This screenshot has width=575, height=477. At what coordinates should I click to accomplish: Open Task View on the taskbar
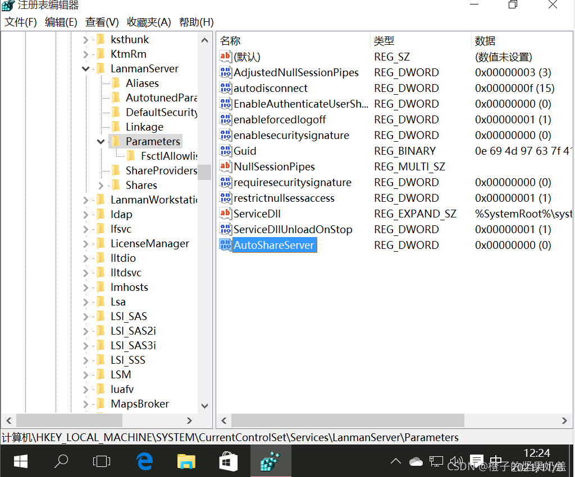tap(102, 461)
